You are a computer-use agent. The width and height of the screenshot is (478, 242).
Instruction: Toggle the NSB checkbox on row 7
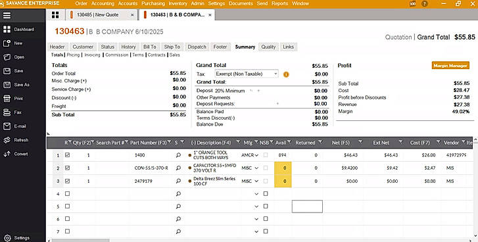tap(266, 231)
